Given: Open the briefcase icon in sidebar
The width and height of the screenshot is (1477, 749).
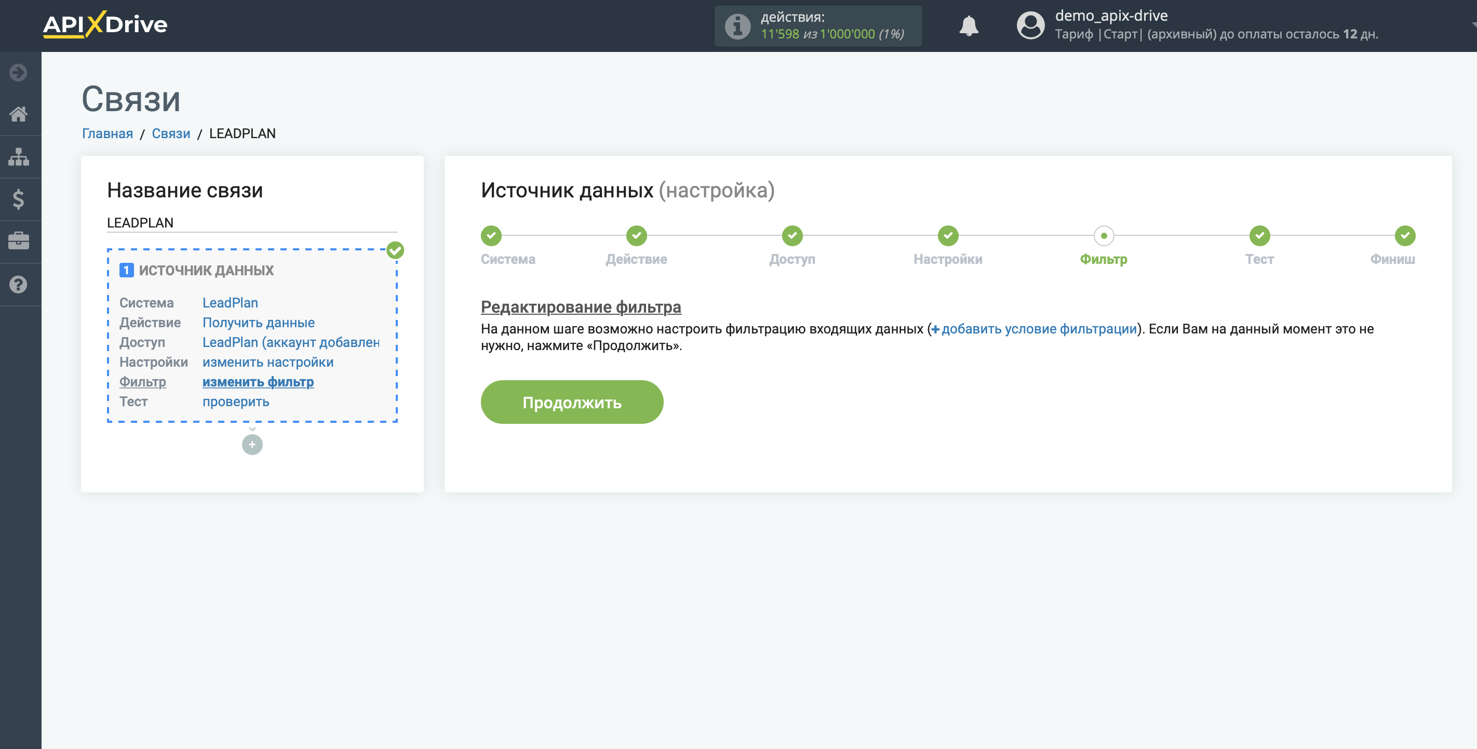Looking at the screenshot, I should [x=18, y=241].
